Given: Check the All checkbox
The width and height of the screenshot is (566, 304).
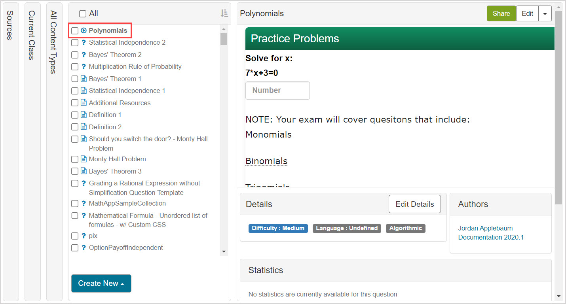Looking at the screenshot, I should [x=83, y=13].
